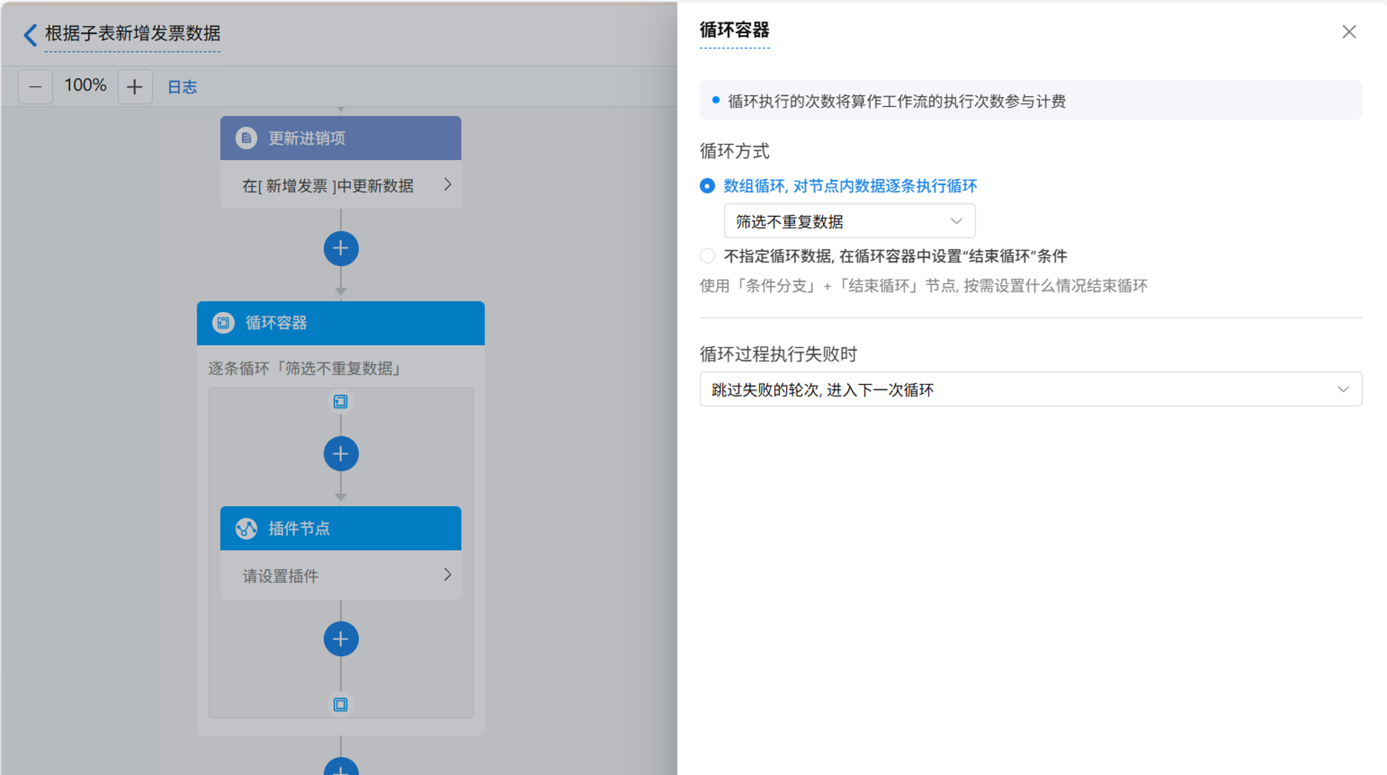Viewport: 1387px width, 775px height.
Task: Open 跳过失败的轮次 failure handling dropdown
Action: click(1030, 389)
